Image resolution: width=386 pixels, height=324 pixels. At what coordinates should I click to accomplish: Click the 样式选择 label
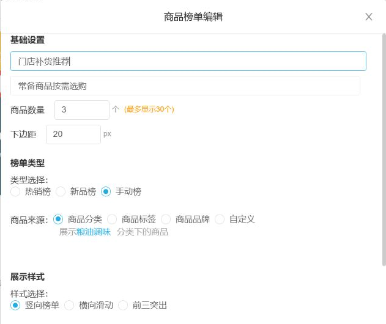click(29, 293)
